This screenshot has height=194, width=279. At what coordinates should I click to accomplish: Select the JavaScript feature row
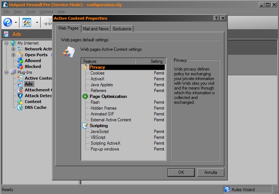tap(123, 132)
